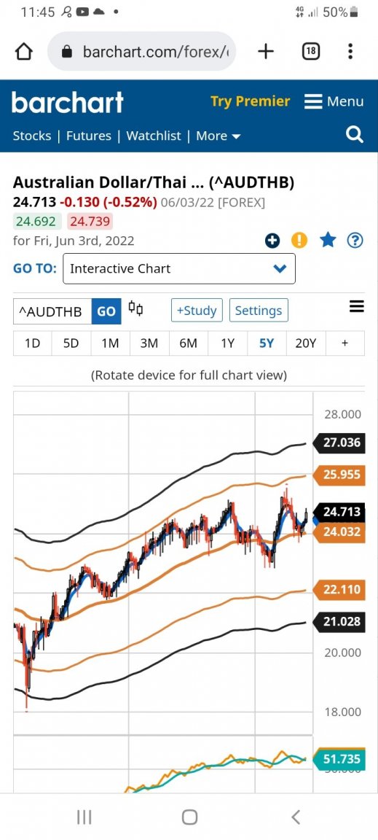Click the Try Premier link

[x=250, y=101]
